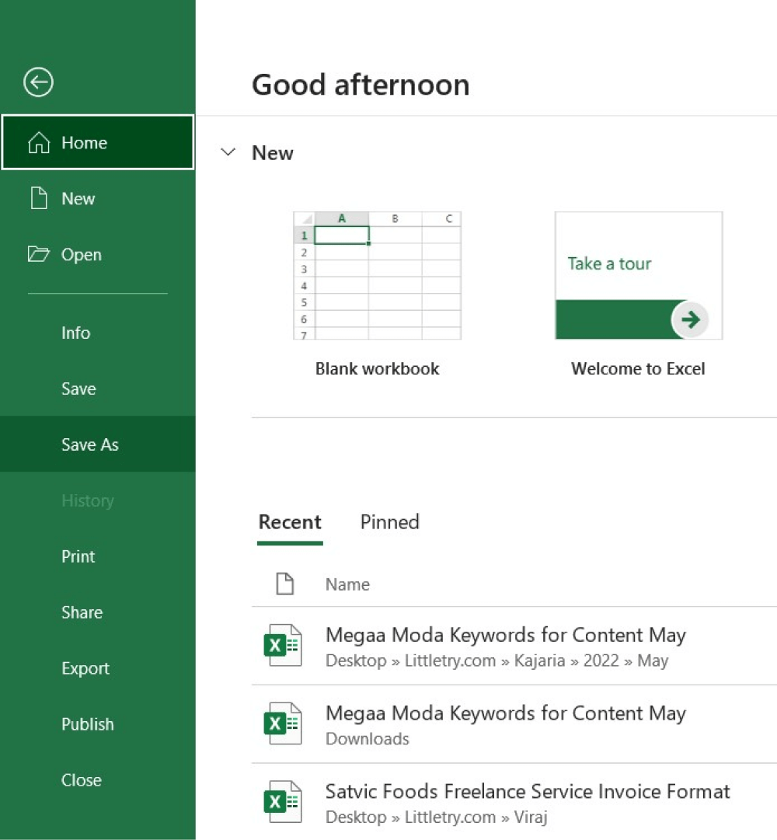Open the Welcome to Excel tour template

(639, 275)
